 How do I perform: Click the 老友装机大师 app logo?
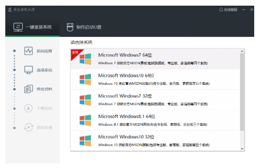click(10, 10)
